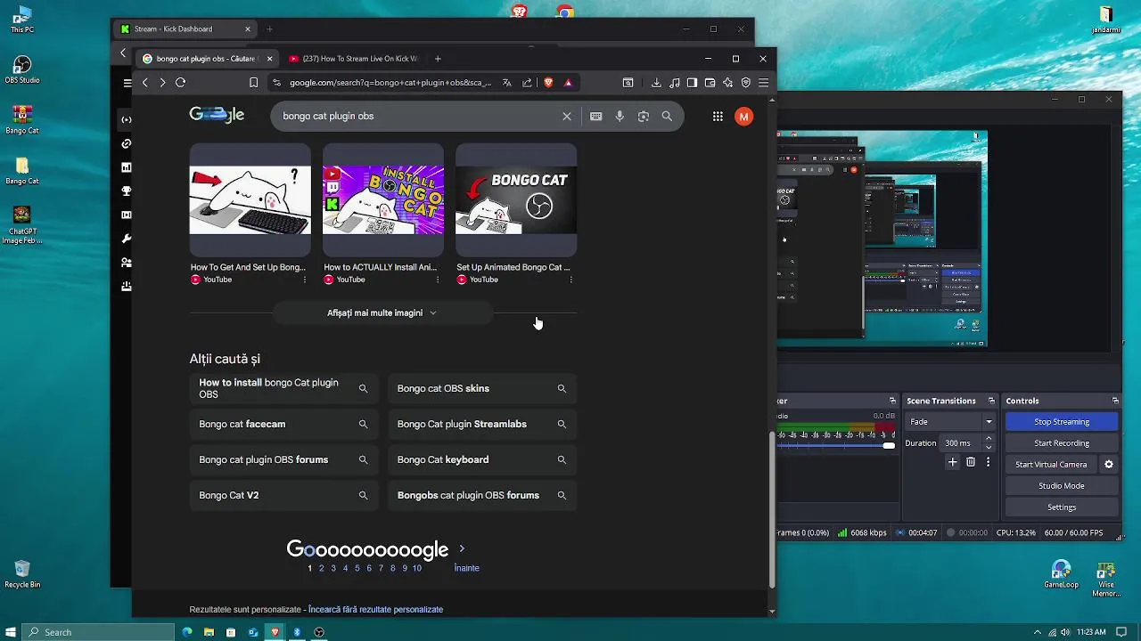Show hidden system tray icons chevron
This screenshot has height=641, width=1141.
(x=1037, y=632)
